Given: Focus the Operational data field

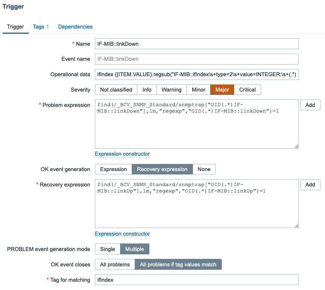Looking at the screenshot, I should [x=197, y=75].
